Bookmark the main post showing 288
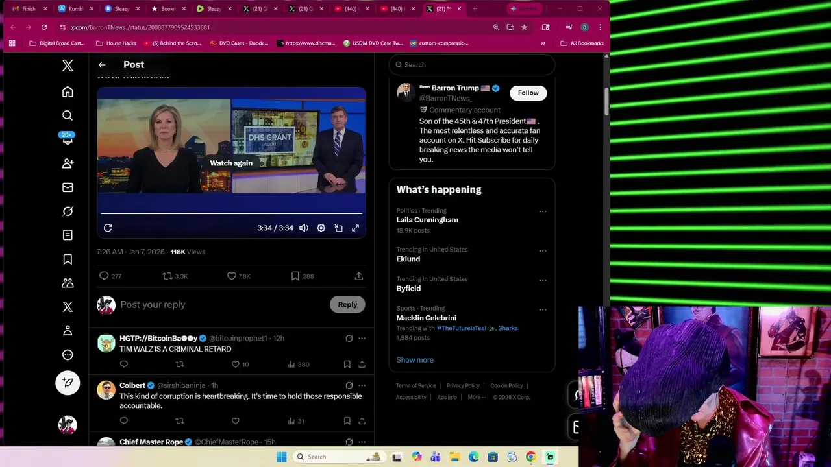The width and height of the screenshot is (831, 467). click(302, 276)
